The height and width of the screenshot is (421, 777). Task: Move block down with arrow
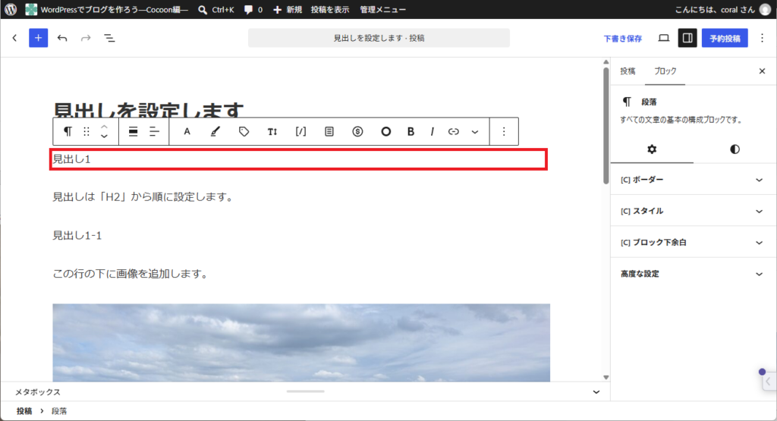tap(104, 137)
